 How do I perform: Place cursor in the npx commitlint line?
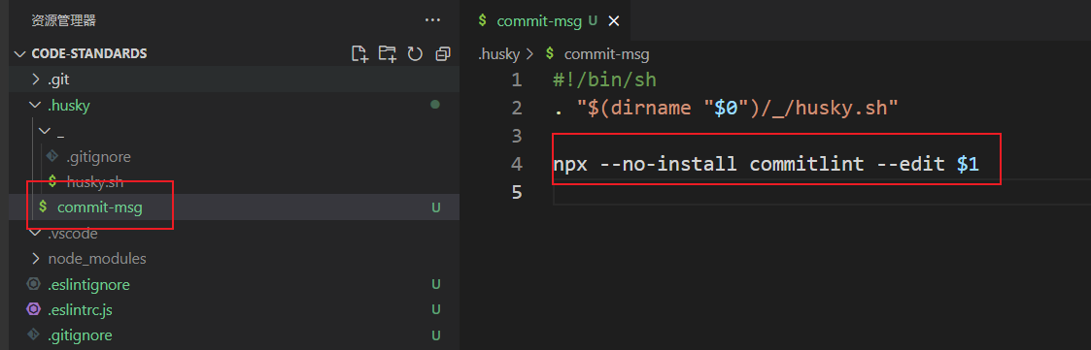point(767,165)
